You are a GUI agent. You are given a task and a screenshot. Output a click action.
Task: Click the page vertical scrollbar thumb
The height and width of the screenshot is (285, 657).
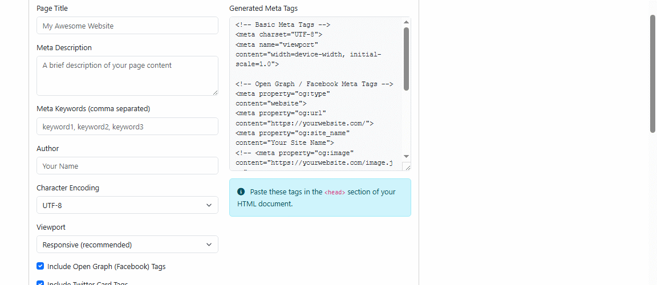click(x=653, y=74)
